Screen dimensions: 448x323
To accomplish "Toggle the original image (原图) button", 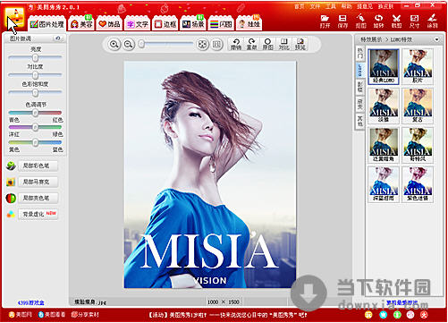I will pos(267,44).
